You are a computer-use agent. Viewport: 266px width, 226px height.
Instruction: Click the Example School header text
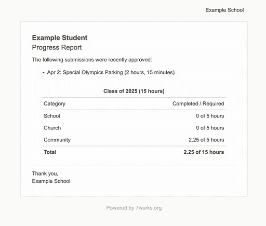[224, 10]
